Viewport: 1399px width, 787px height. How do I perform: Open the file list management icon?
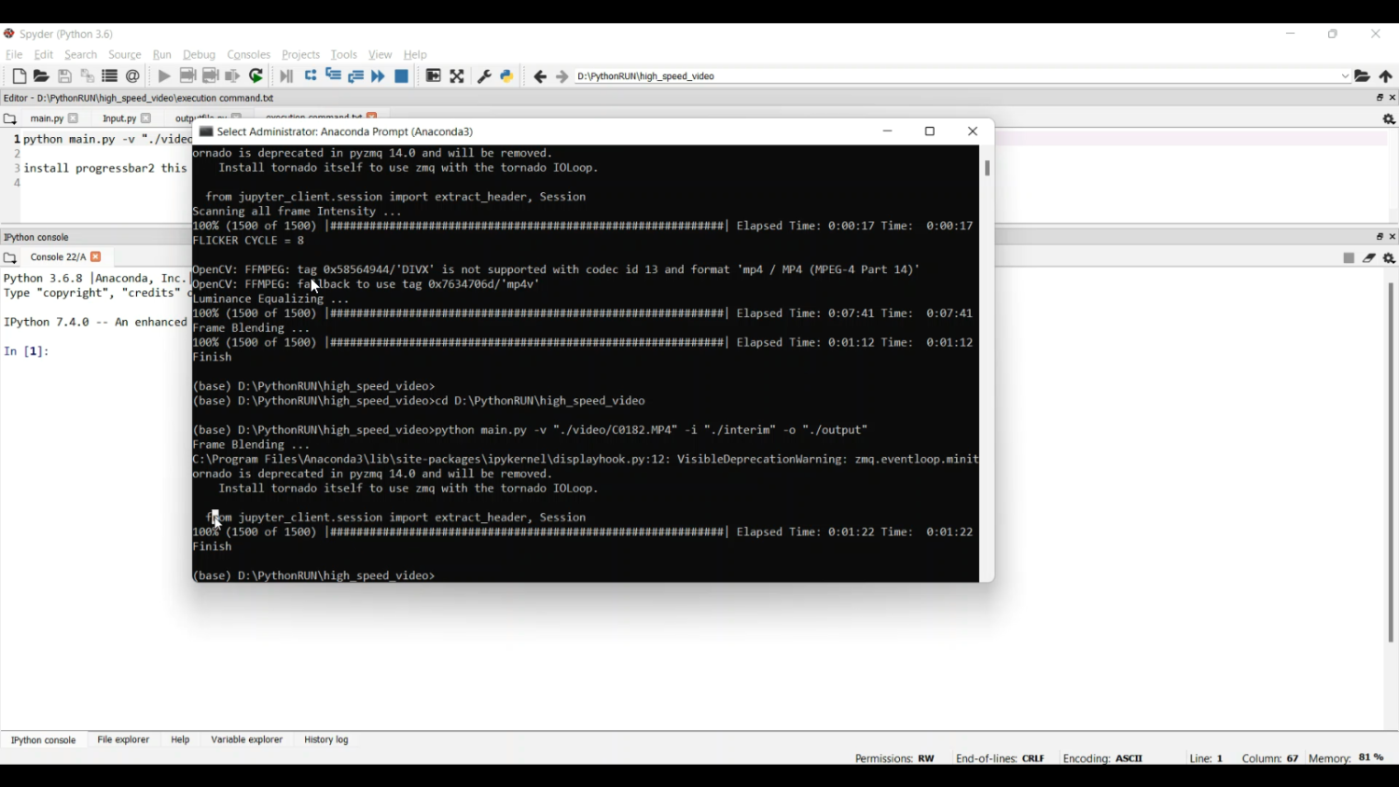109,76
